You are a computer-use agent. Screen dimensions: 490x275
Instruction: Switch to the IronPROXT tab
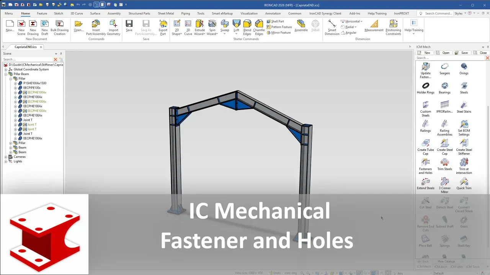[402, 13]
